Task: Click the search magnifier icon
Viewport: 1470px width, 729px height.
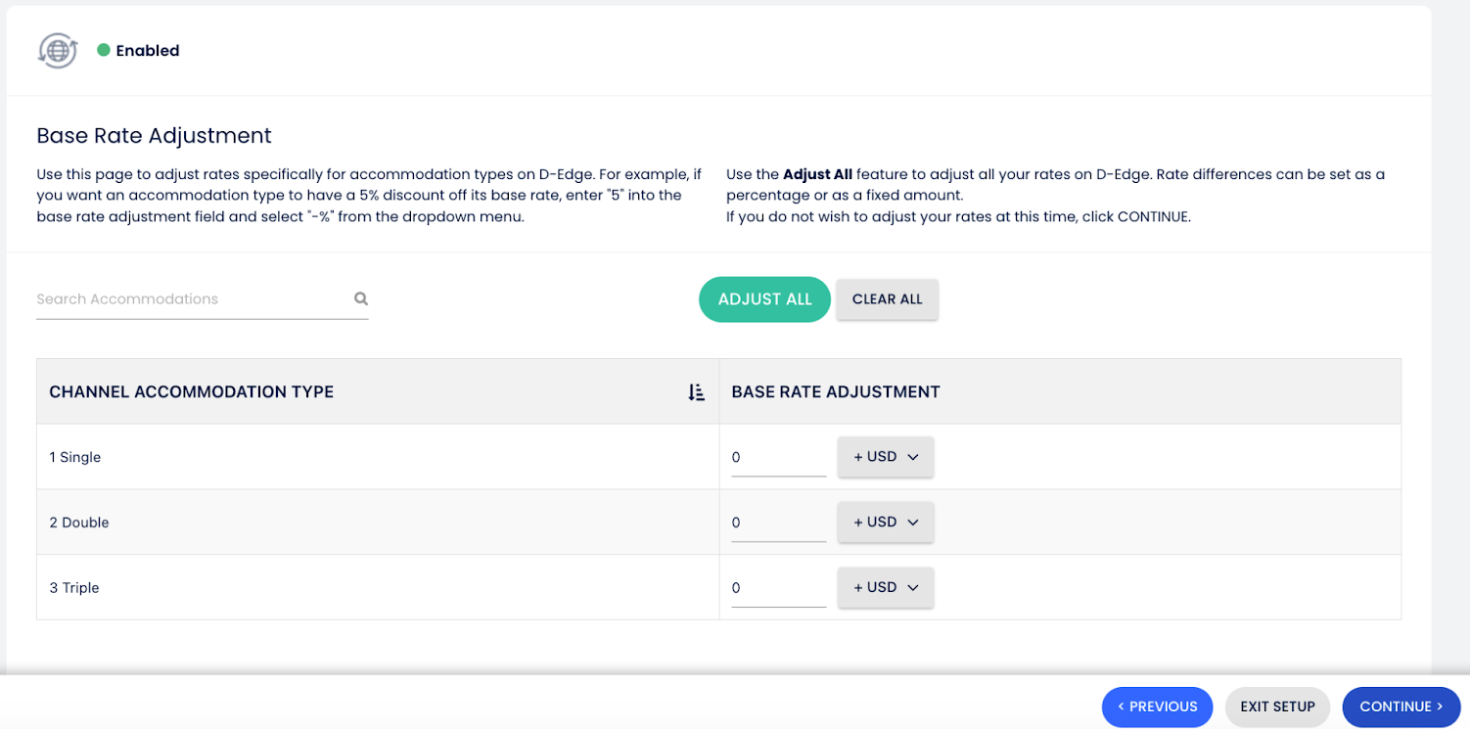Action: pyautogui.click(x=361, y=299)
